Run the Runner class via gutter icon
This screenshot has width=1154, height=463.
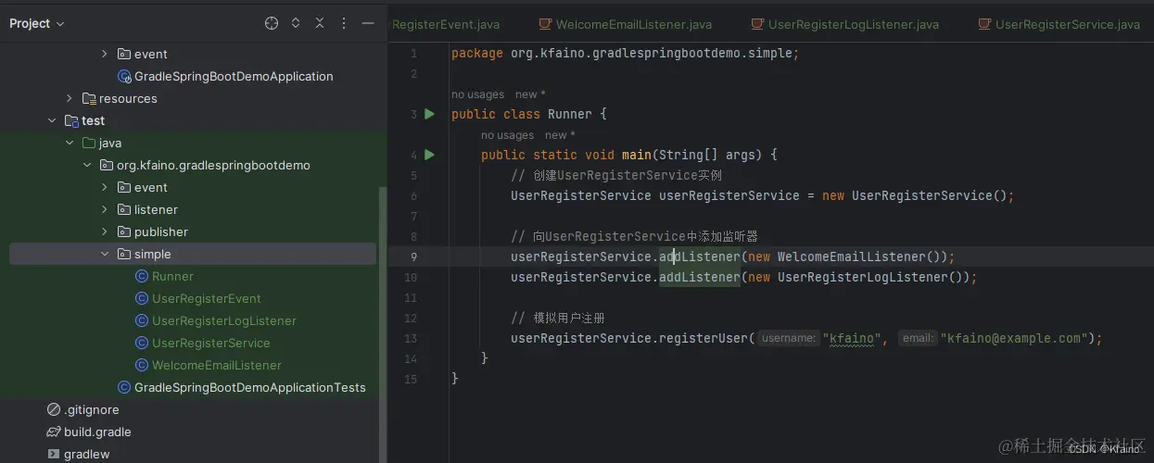tap(429, 114)
